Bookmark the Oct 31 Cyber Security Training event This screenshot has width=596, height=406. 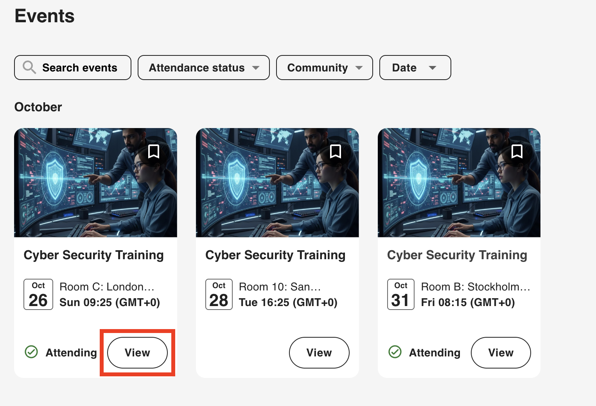pos(517,151)
